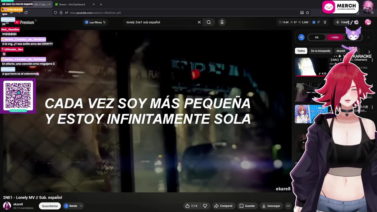Click the Remix button
Viewport: 377px width, 212px height.
pos(71,206)
